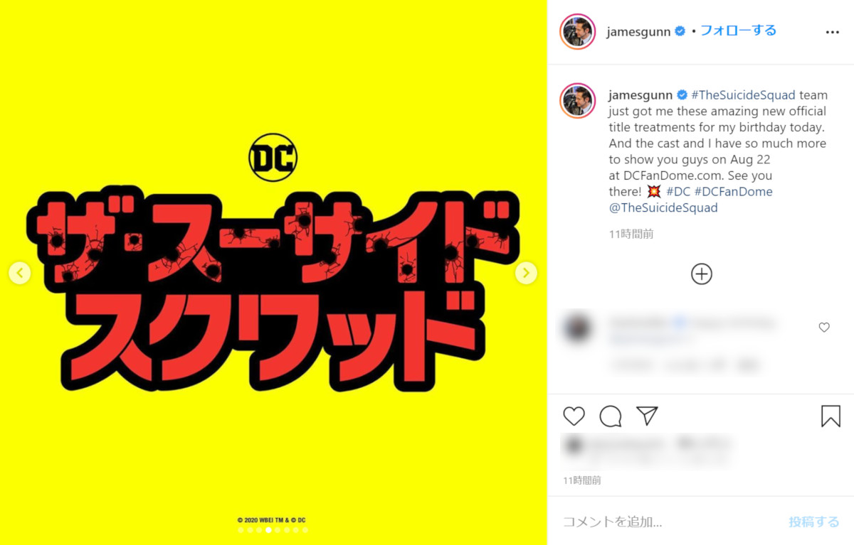
Task: Open the @TheSuicideSquad mention link
Action: pyautogui.click(x=664, y=207)
